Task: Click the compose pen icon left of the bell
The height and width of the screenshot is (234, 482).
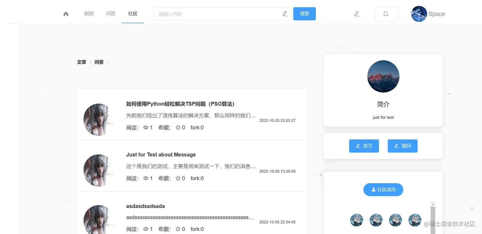Action: click(357, 14)
